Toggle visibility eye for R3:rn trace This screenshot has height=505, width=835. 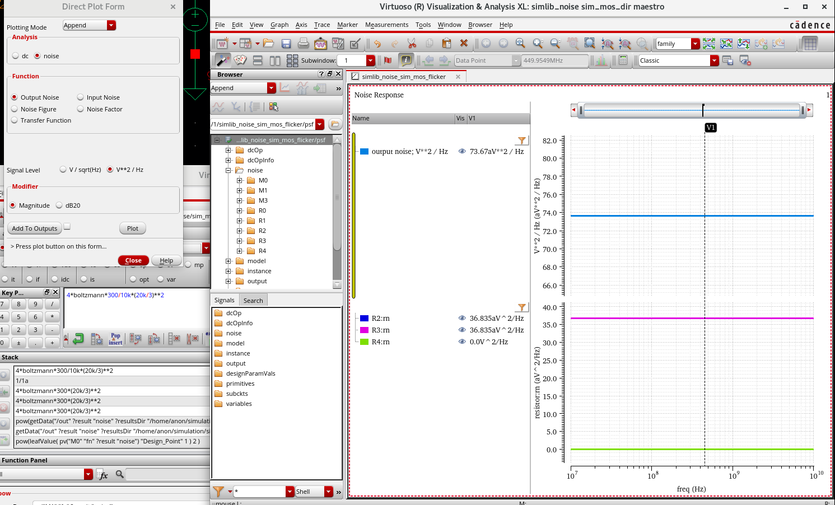(462, 330)
